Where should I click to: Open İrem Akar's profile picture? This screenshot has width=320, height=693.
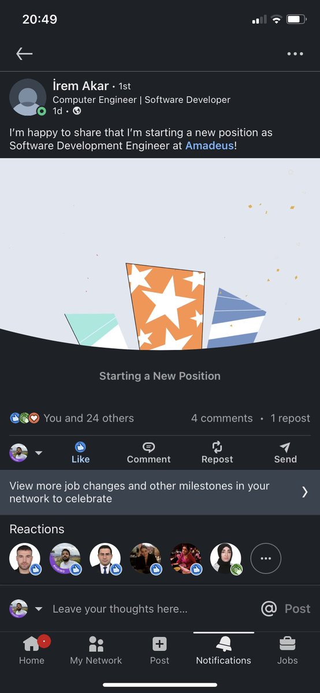28,96
